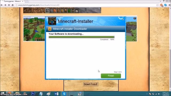Show hidden system tray icons arrow
The height and width of the screenshot is (96, 171).
(147, 94)
